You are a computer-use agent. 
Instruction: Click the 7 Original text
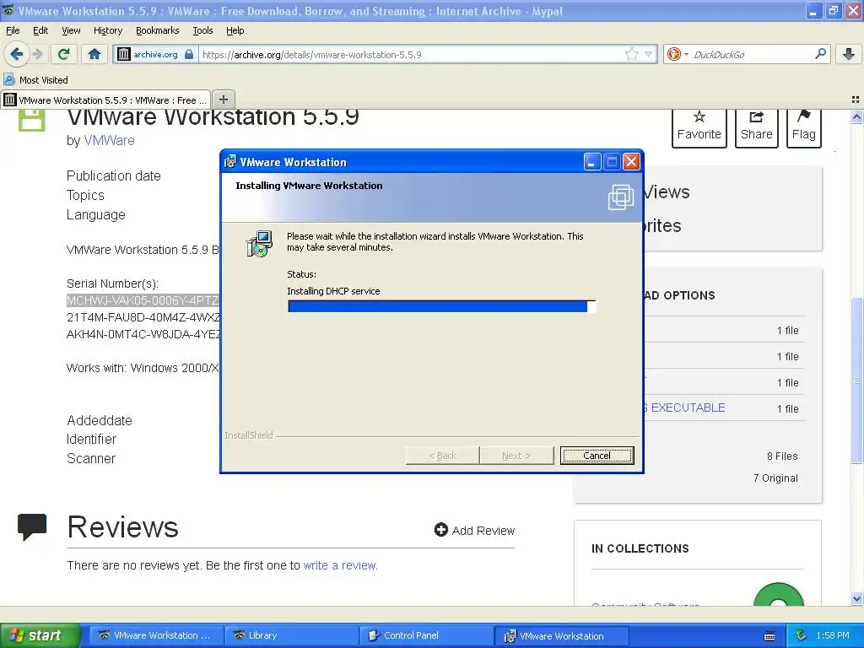click(775, 478)
